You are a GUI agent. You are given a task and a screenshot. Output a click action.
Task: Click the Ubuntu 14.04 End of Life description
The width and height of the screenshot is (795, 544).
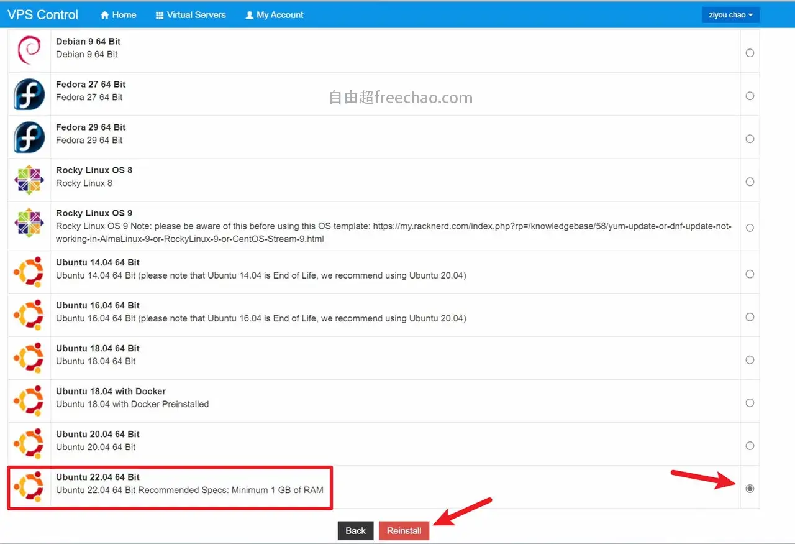(261, 275)
